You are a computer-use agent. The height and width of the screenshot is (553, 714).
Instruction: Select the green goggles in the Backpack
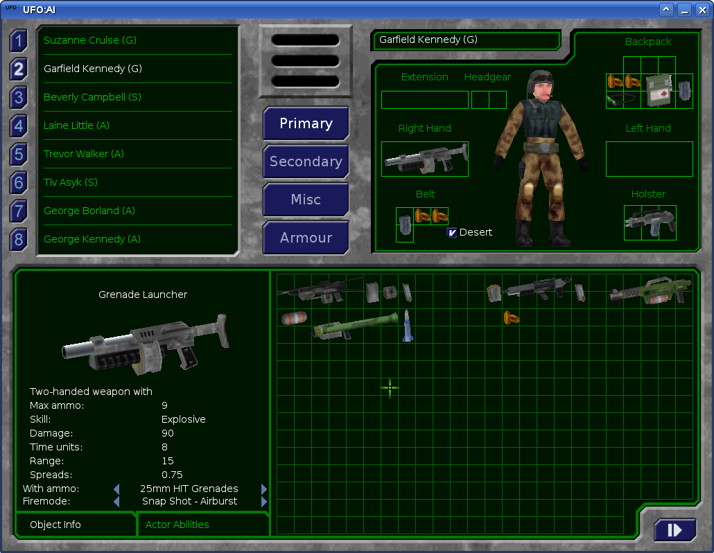[620, 99]
